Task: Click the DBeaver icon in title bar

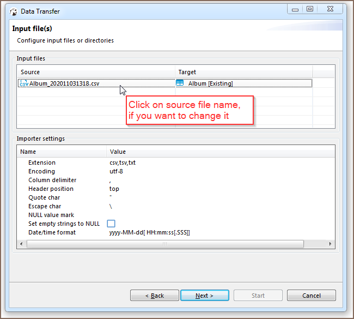Action: point(14,11)
